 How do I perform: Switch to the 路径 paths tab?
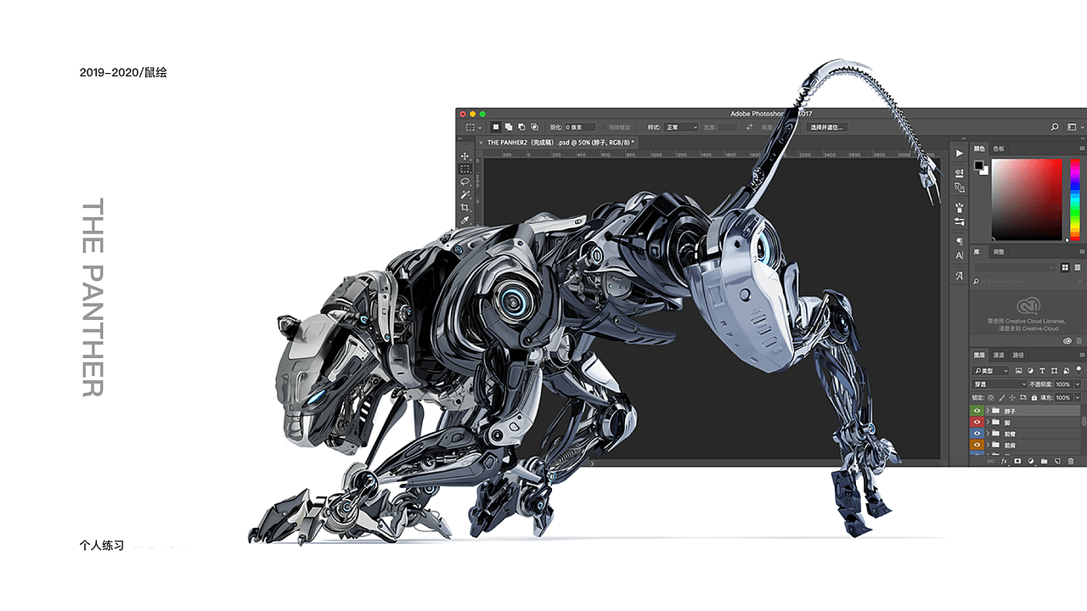[x=1018, y=355]
